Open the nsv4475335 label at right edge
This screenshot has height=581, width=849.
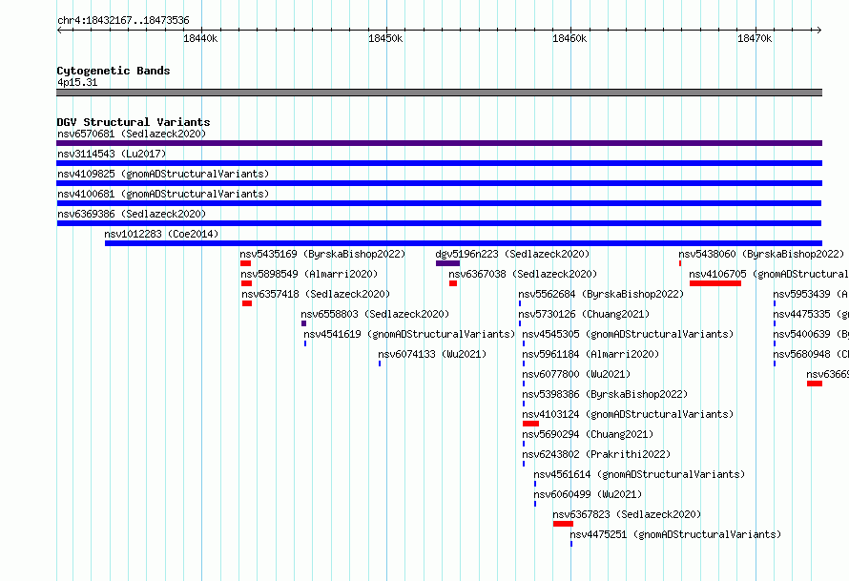pyautogui.click(x=811, y=314)
